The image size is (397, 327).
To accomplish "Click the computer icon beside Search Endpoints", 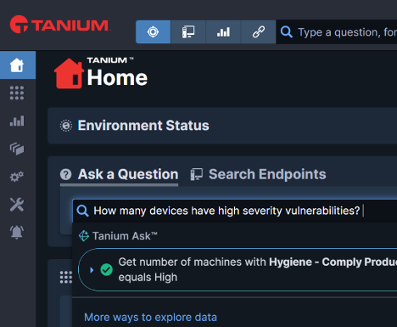I will point(197,174).
